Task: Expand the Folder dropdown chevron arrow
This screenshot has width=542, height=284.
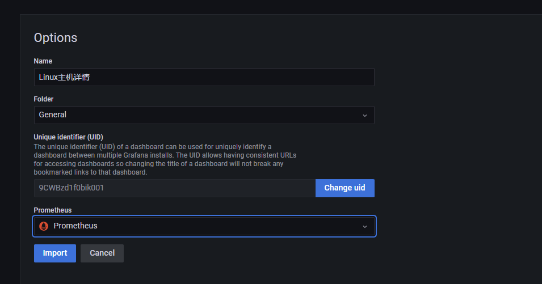Action: click(x=365, y=115)
